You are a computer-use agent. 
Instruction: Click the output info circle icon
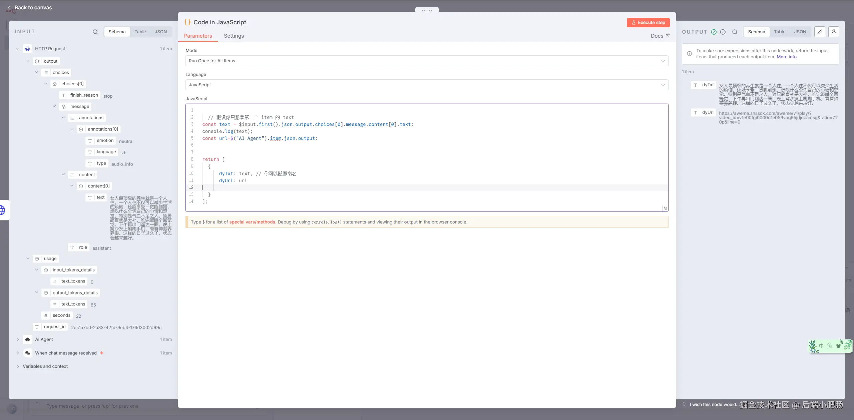(723, 32)
